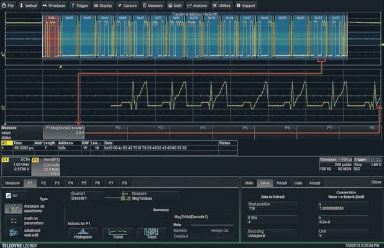Click the Trend action icon
Viewport: 384px width, 248px height.
(118, 234)
